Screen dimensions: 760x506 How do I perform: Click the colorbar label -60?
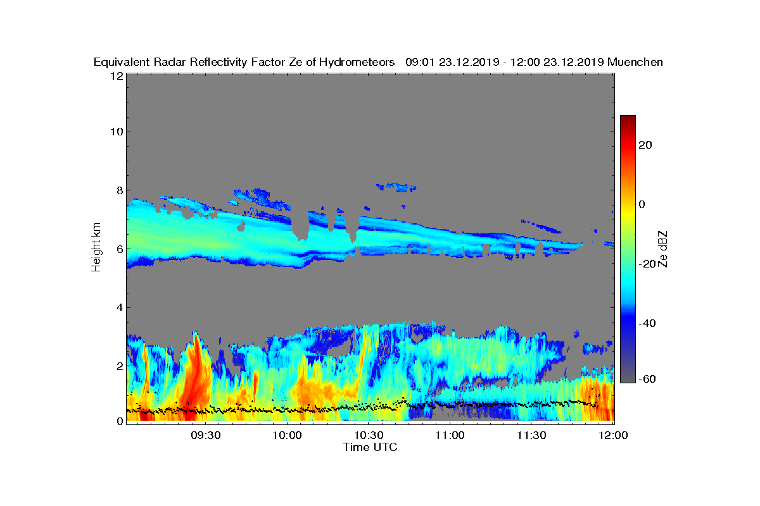[646, 379]
